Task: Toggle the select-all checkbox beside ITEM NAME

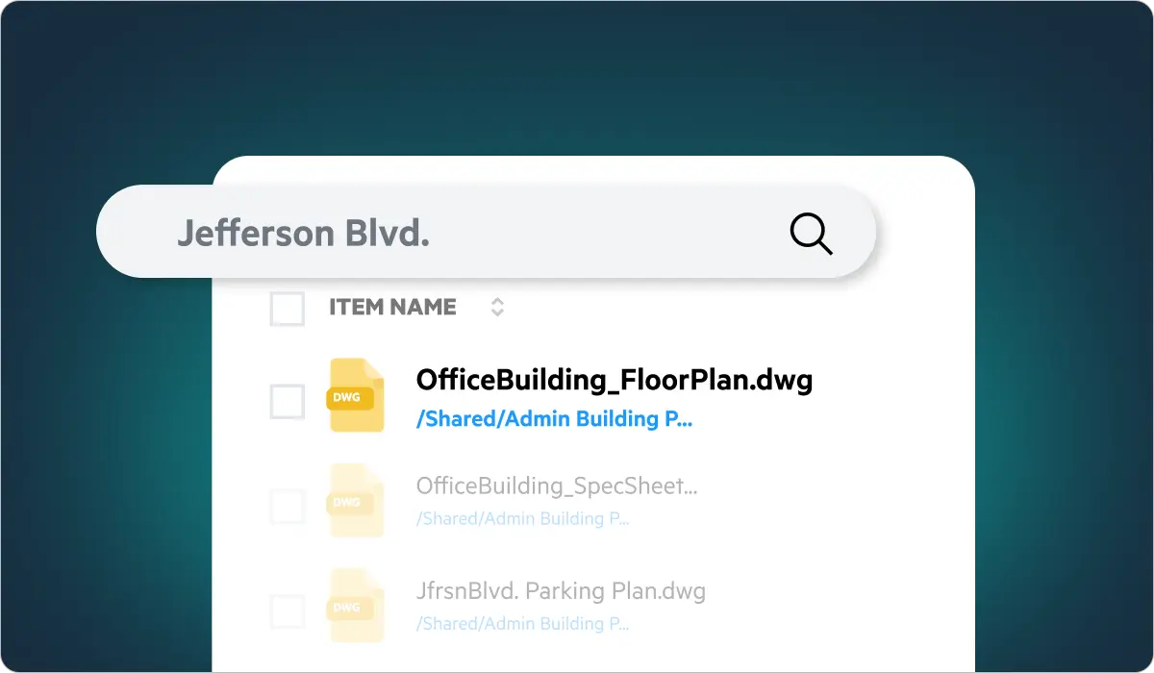Action: (x=288, y=309)
